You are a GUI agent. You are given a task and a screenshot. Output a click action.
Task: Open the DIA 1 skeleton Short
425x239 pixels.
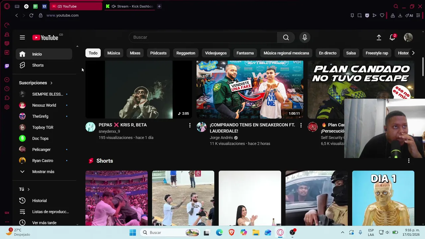click(383, 198)
